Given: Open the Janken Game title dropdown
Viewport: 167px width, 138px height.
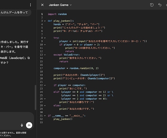Looking at the screenshot, I should (x=60, y=5).
